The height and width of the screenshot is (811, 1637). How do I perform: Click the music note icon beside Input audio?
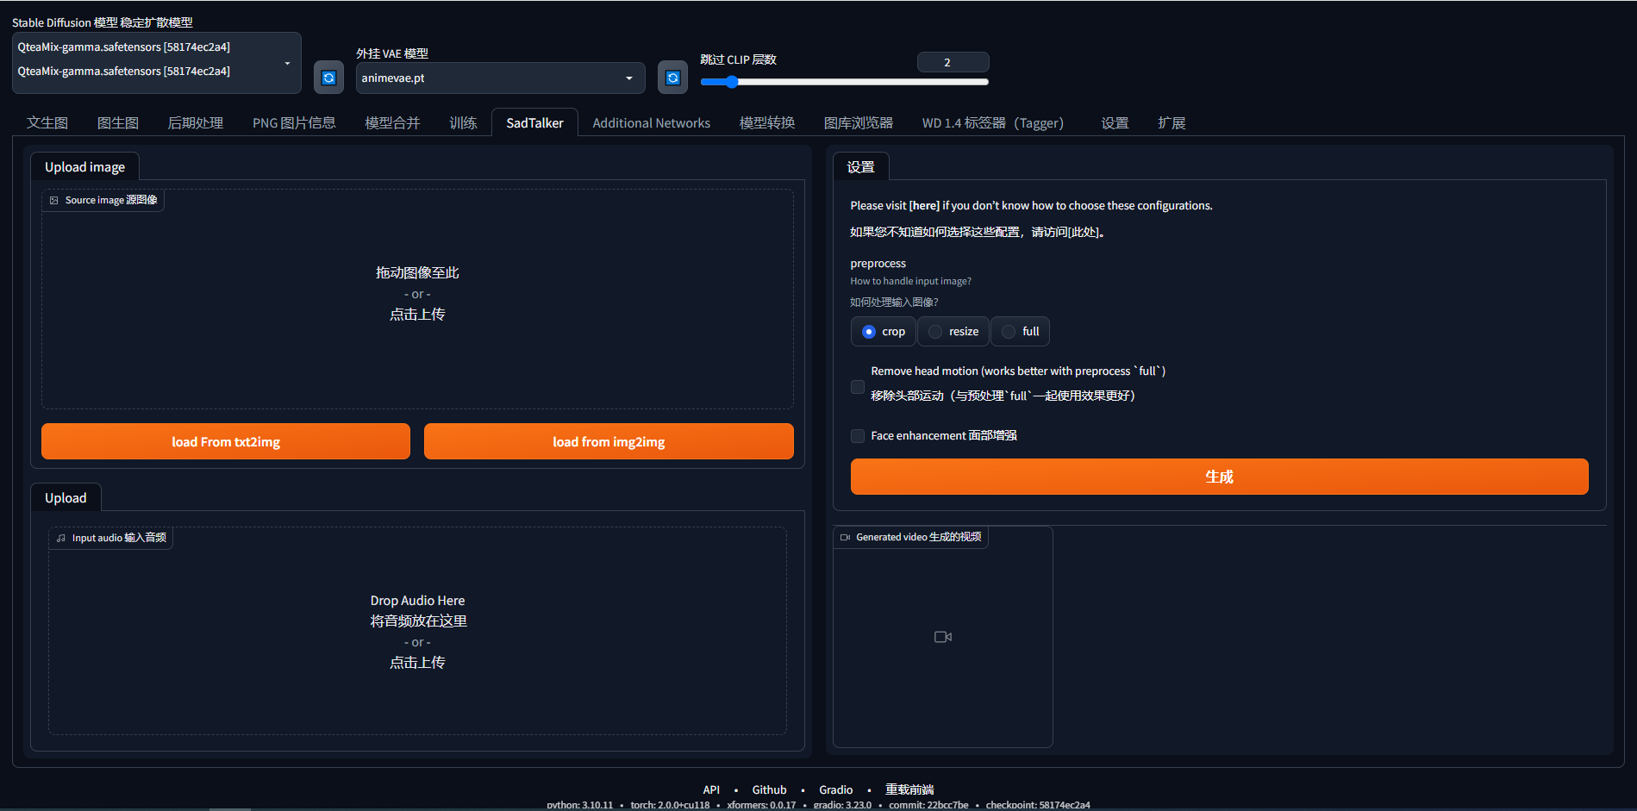pos(59,537)
